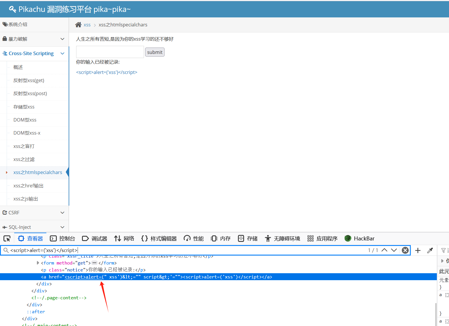Click the element picker icon in devtools

pos(7,239)
